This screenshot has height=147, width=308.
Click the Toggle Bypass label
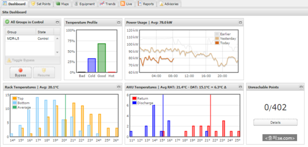pos(23,60)
